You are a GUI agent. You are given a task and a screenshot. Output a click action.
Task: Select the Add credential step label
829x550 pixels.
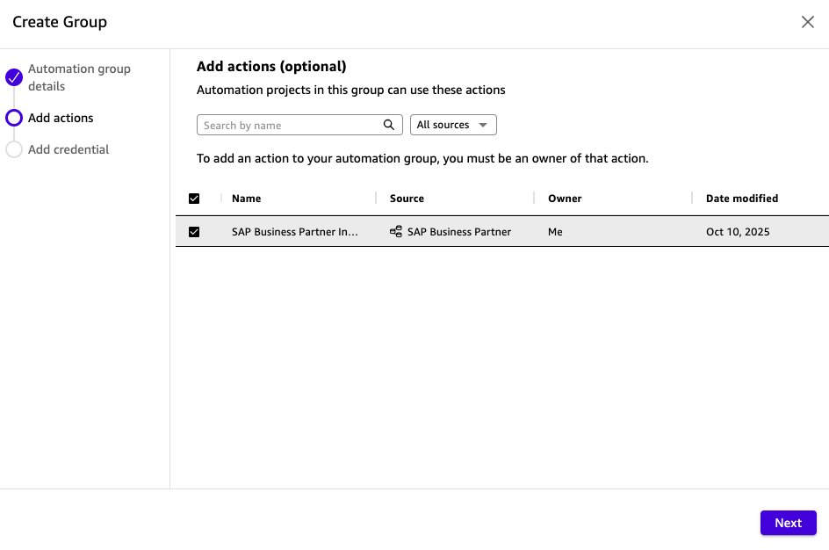[x=68, y=149]
